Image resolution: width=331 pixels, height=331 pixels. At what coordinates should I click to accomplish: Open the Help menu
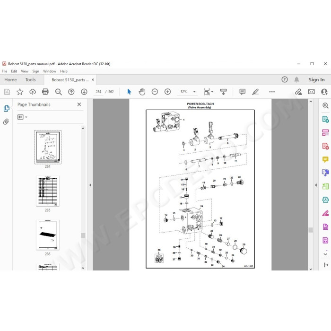pos(64,71)
